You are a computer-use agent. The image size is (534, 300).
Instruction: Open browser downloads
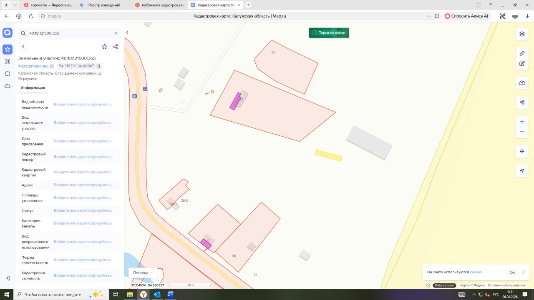coord(527,16)
